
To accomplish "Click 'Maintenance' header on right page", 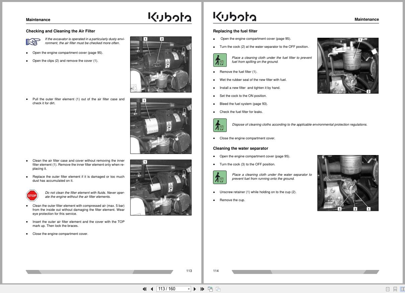I will tap(367, 19).
